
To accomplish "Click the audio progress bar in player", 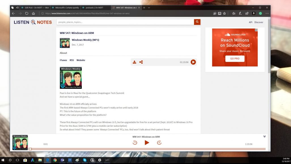I will click(147, 149).
